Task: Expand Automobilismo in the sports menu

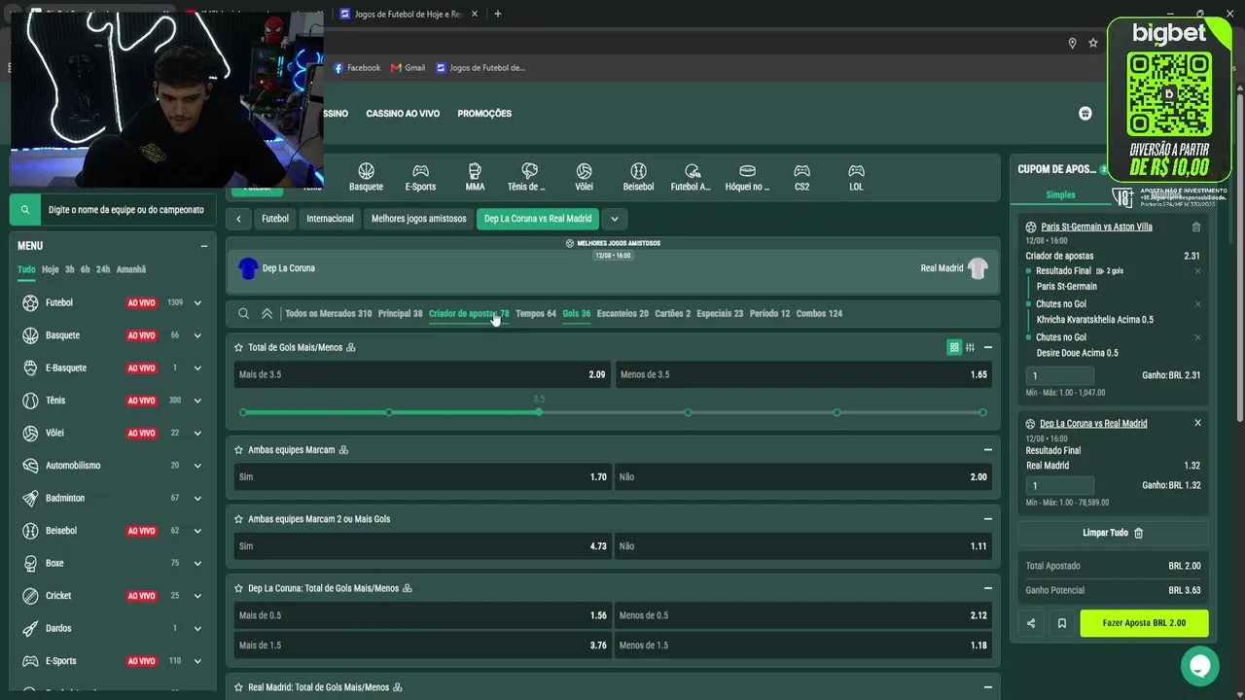Action: [x=197, y=466]
